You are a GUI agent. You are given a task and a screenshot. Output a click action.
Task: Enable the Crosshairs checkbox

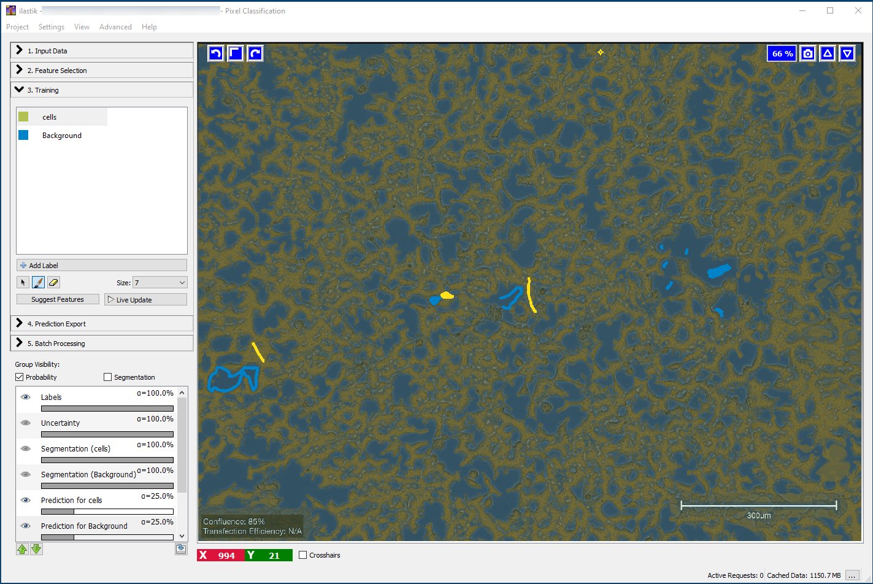pyautogui.click(x=302, y=555)
